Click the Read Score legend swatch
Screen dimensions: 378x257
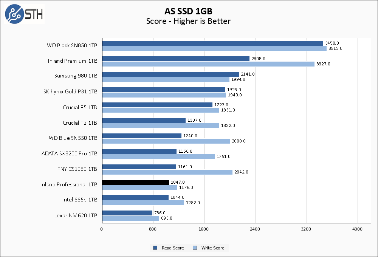point(155,248)
